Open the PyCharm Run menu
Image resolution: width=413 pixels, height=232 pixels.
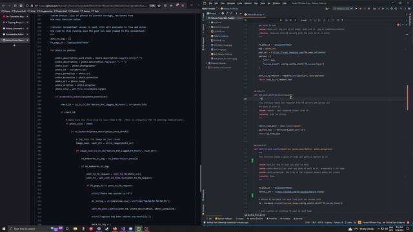tap(256, 3)
